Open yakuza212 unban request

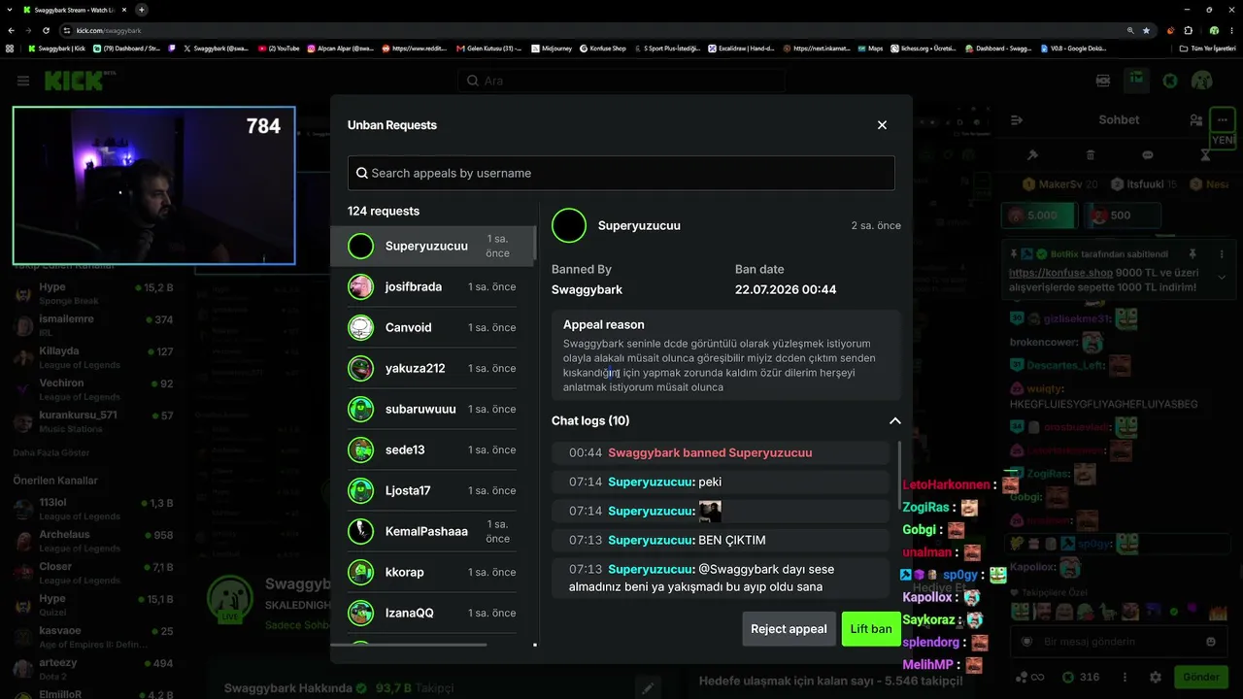click(x=432, y=368)
